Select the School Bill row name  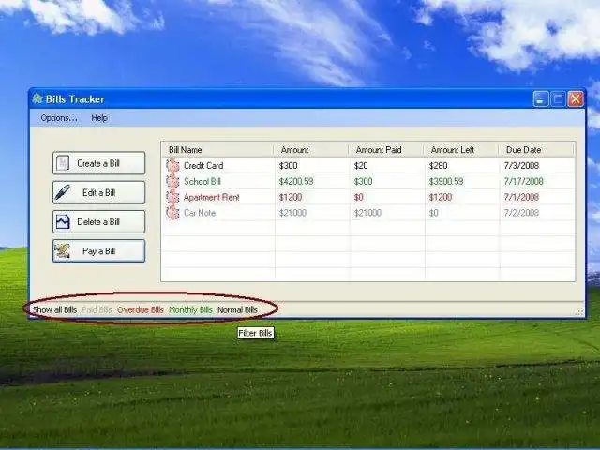point(202,181)
